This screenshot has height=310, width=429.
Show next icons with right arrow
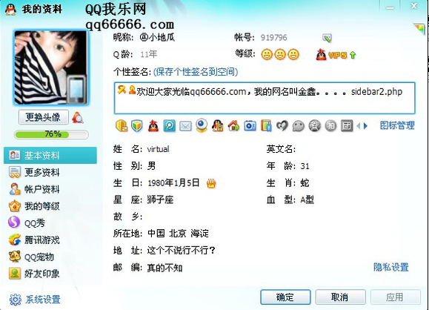click(x=365, y=126)
